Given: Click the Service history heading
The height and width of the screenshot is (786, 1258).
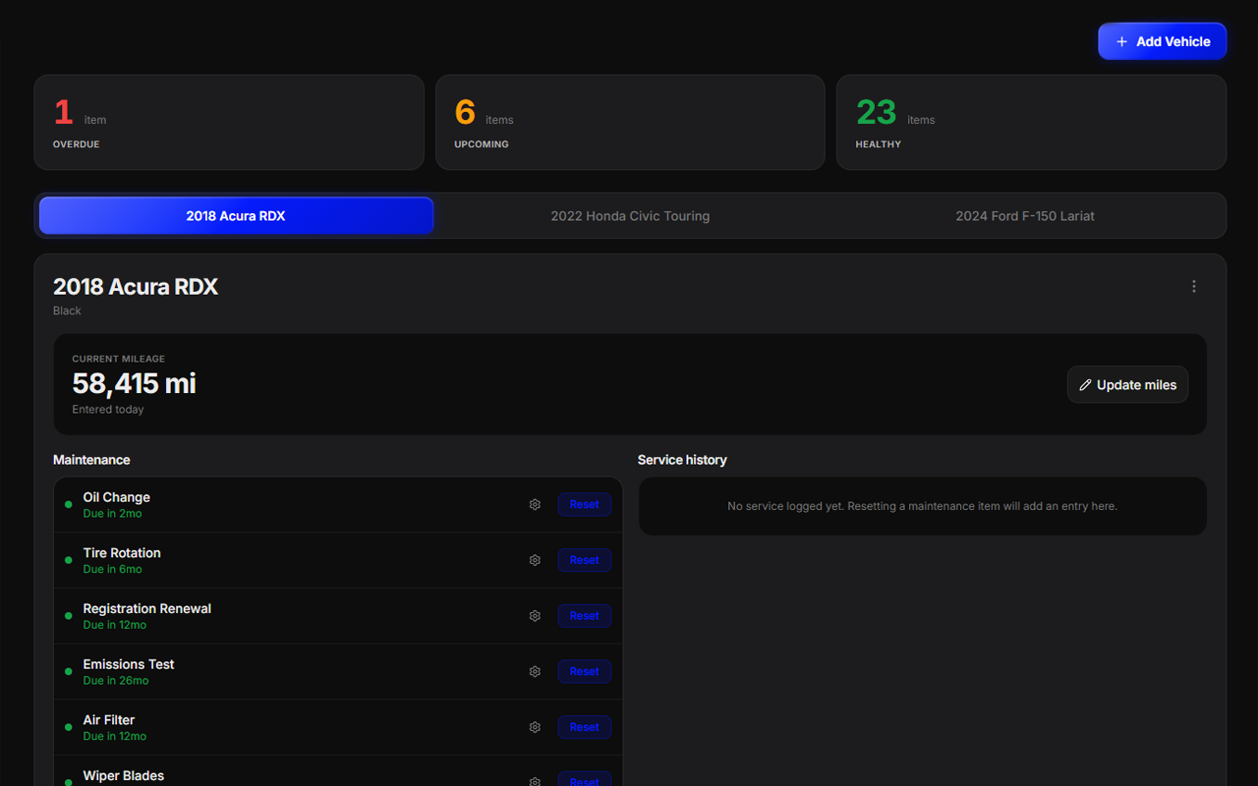Looking at the screenshot, I should click(x=682, y=460).
